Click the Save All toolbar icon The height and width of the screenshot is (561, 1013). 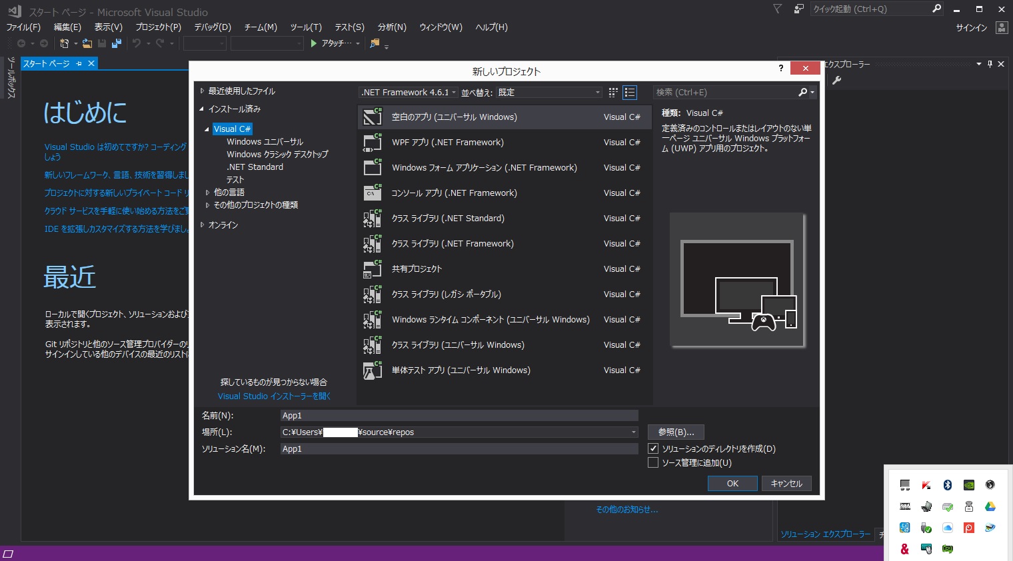(x=117, y=43)
